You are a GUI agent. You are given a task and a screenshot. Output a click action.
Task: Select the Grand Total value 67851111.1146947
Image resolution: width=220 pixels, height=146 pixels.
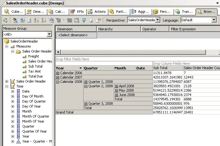[x=168, y=112]
